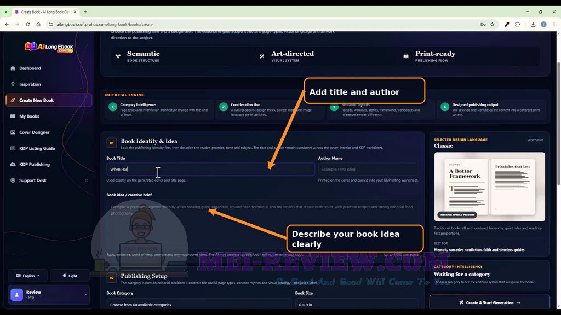Viewport: 561px width, 315px height.
Task: Click the password key icon in address bar
Action: (483, 24)
